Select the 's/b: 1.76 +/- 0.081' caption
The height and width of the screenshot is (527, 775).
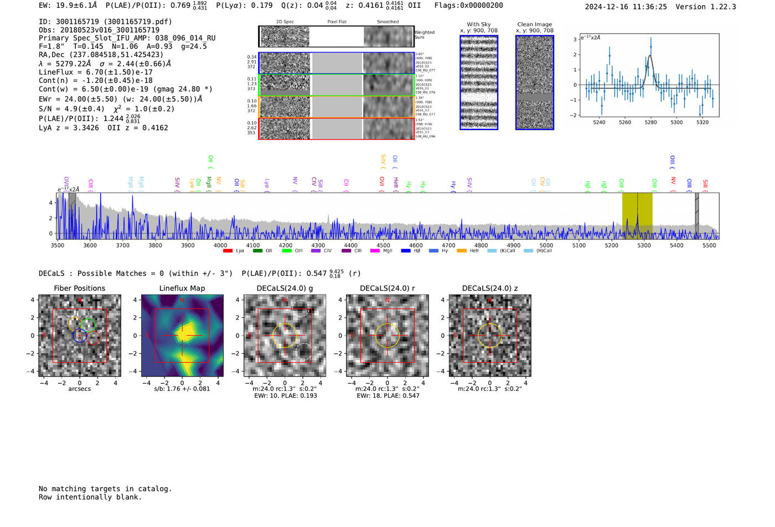pos(182,389)
